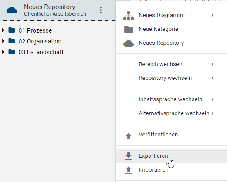Expand the 03 IT-Landschaft category
This screenshot has height=182, width=227.
pyautogui.click(x=3, y=52)
